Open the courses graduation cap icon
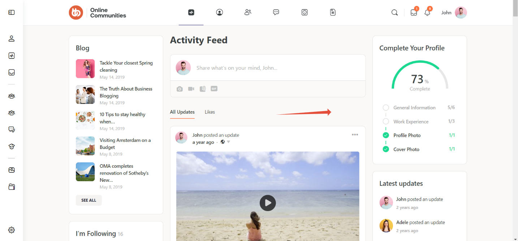Viewport: 518px width, 241px height. click(x=12, y=146)
